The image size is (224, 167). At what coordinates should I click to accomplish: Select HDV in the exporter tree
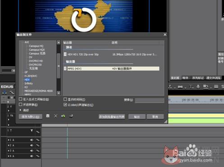(x=27, y=80)
